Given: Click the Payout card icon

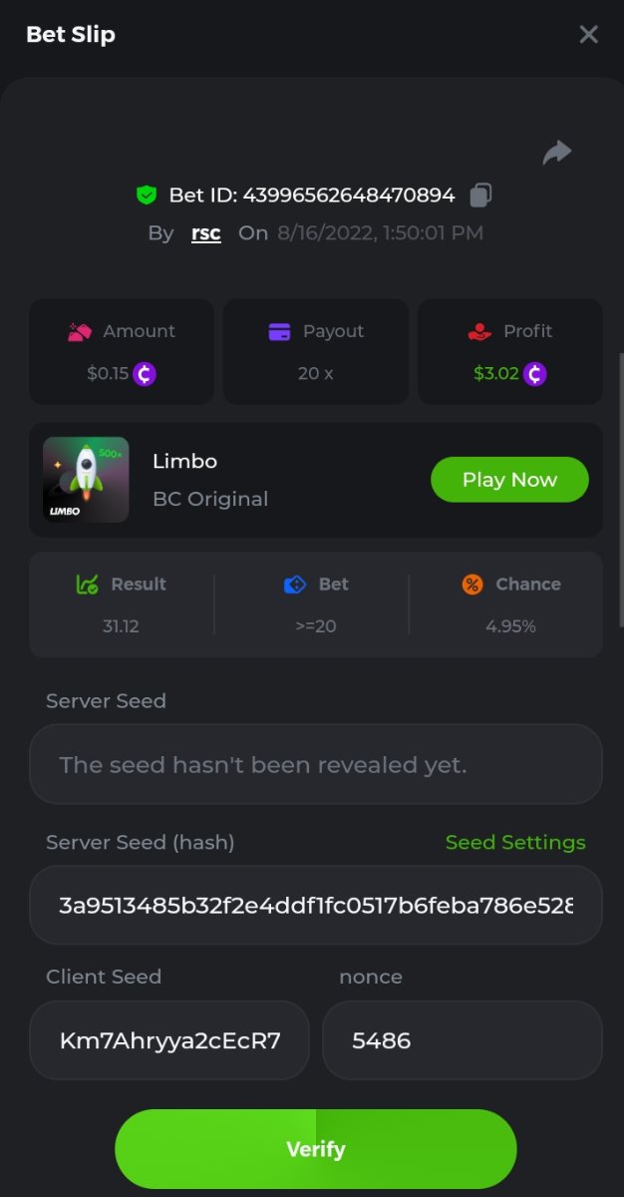Looking at the screenshot, I should click(279, 331).
